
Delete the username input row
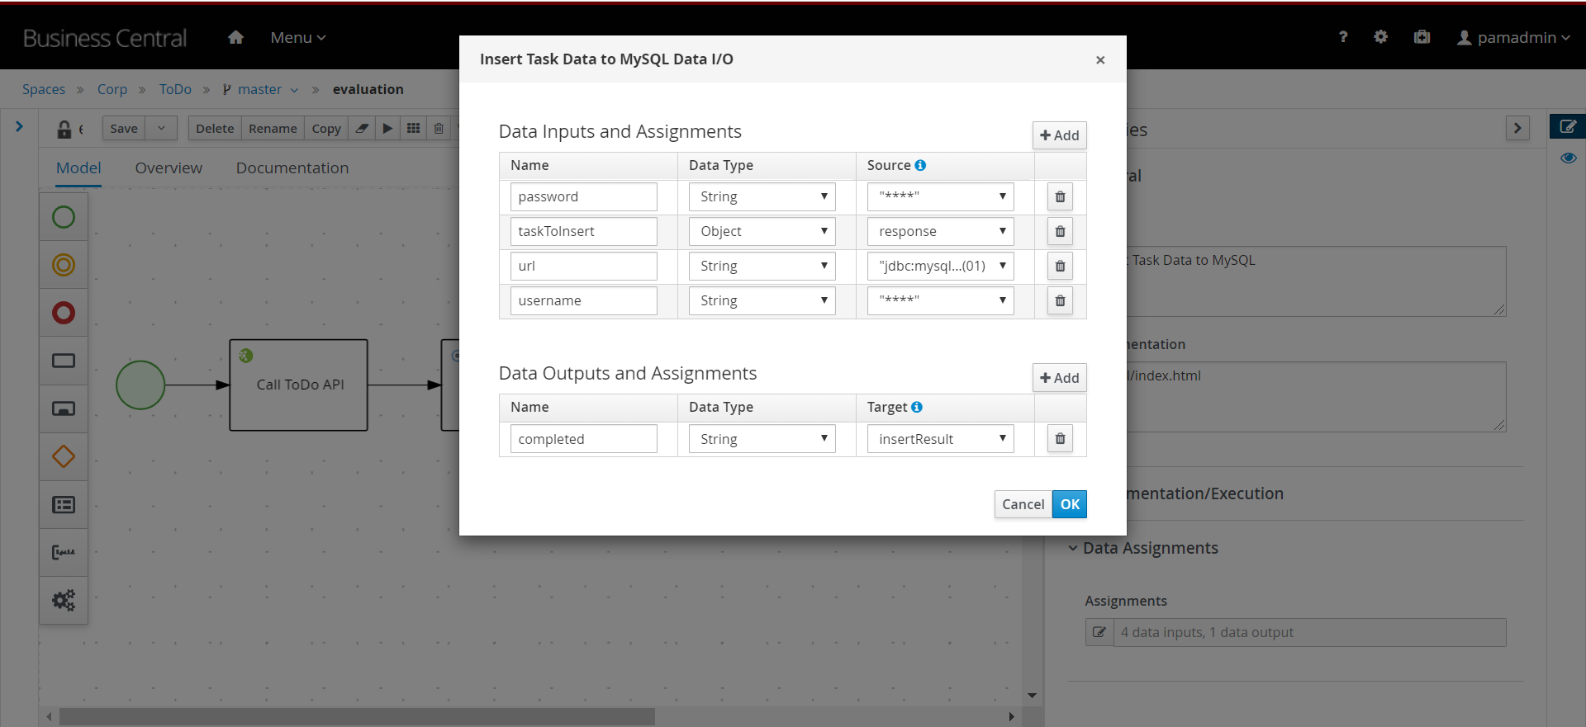(1060, 301)
